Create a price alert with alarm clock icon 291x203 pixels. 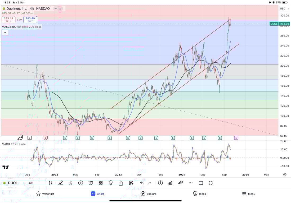(91, 183)
